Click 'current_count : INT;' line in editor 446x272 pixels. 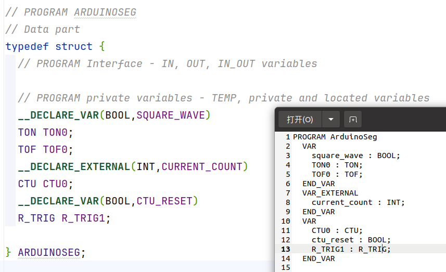click(x=358, y=203)
